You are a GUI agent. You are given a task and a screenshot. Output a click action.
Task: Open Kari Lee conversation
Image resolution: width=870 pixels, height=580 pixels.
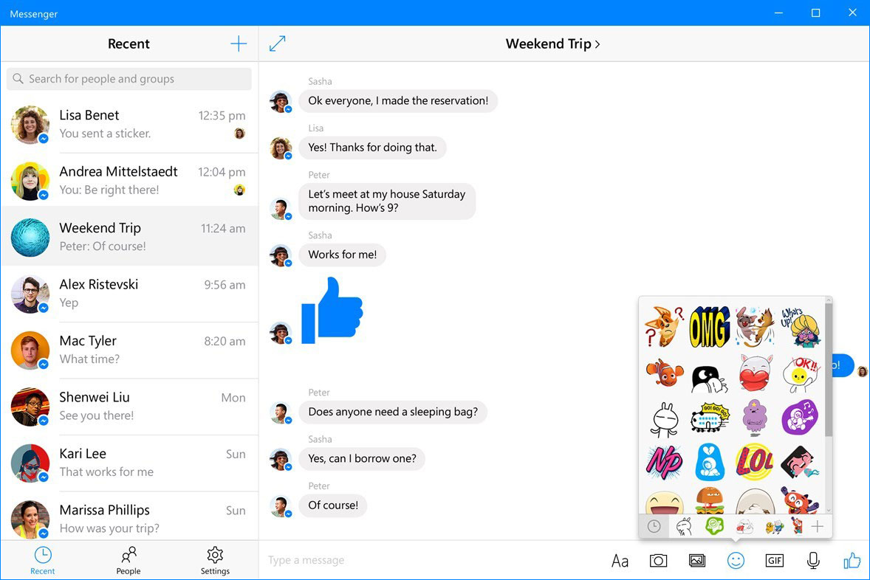coord(129,463)
